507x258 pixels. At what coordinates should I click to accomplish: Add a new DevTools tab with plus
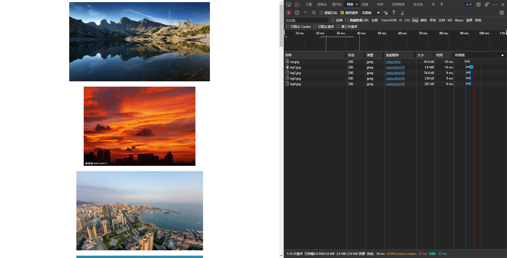pyautogui.click(x=442, y=4)
